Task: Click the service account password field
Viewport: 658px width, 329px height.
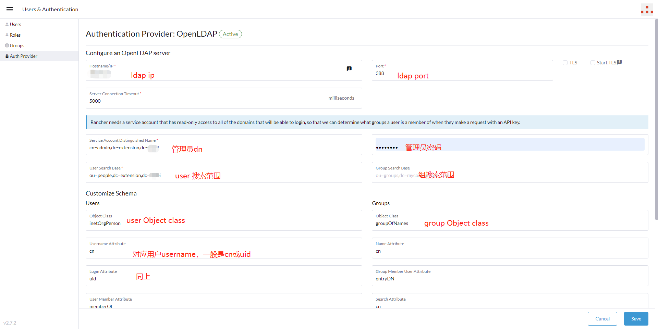Action: click(510, 145)
